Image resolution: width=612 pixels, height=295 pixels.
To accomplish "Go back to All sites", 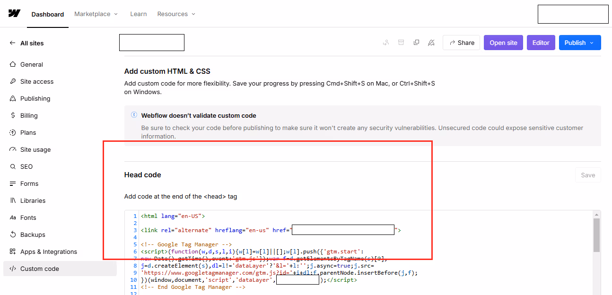I will point(26,43).
